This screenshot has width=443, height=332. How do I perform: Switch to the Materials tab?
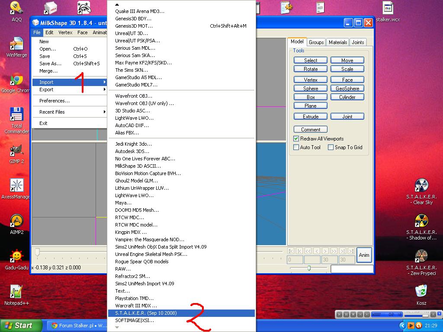[337, 42]
